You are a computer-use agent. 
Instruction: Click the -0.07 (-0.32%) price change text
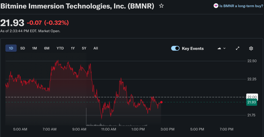click(x=48, y=23)
